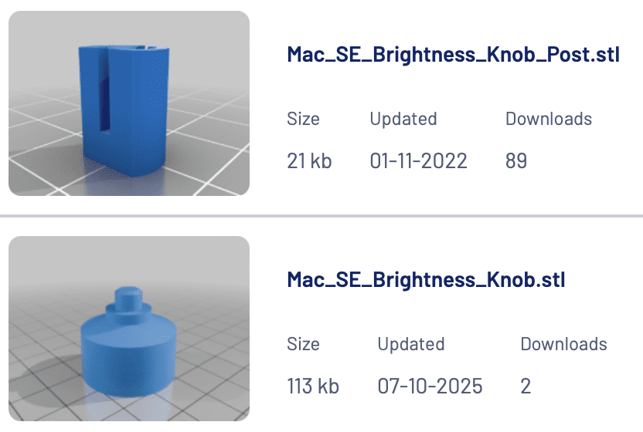Click the Mac_SE_Brightness_Knob_Post.stl file name

pos(453,55)
